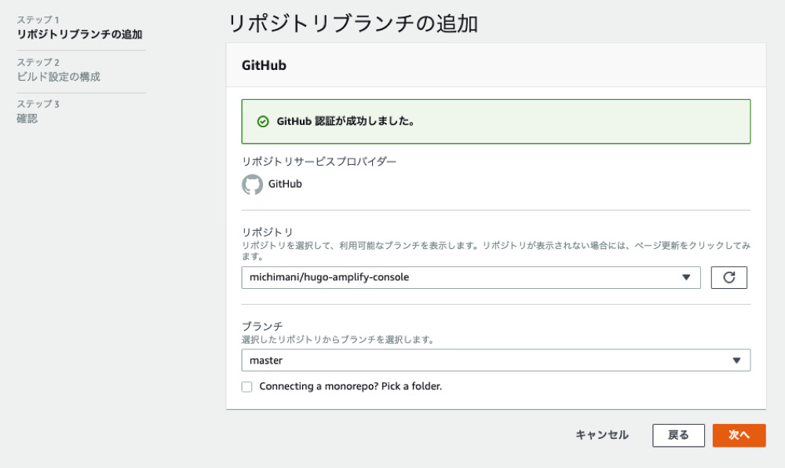Click the branch dropdown arrow icon
This screenshot has height=468, width=785.
(x=736, y=360)
